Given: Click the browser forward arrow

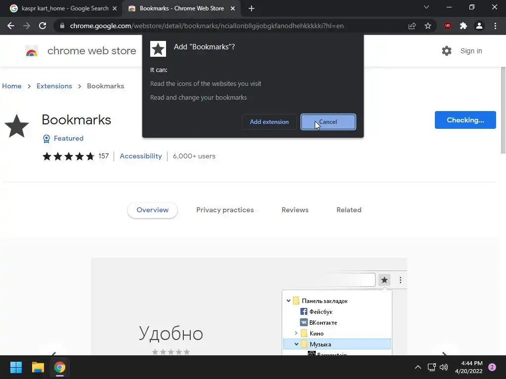Looking at the screenshot, I should (27, 26).
